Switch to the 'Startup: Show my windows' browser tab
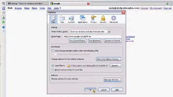The height and width of the screenshot is (97, 173). [x=28, y=4]
